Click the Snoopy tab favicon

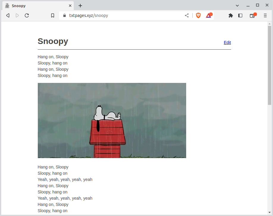coord(7,6)
